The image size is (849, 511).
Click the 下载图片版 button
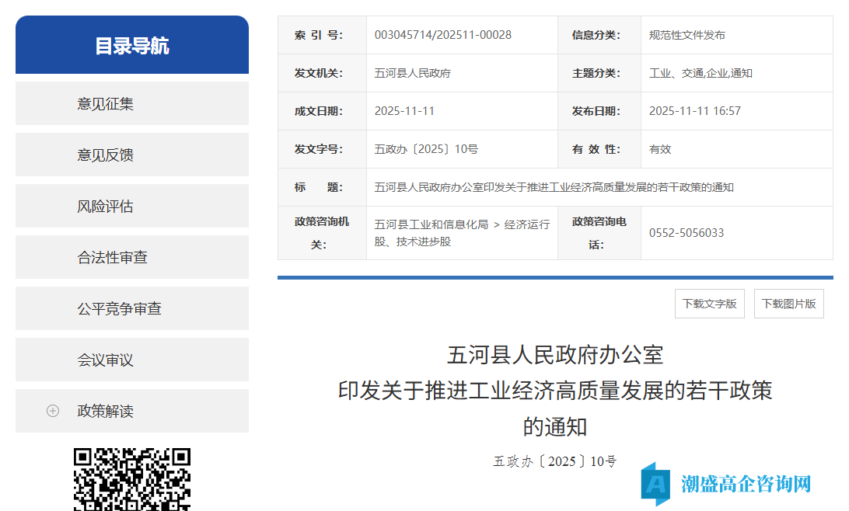tap(788, 303)
